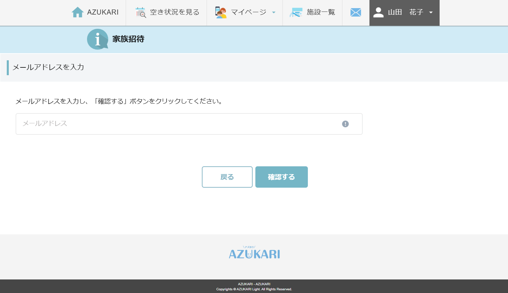Expand the マイページ dropdown arrow
The height and width of the screenshot is (293, 508).
pyautogui.click(x=274, y=12)
